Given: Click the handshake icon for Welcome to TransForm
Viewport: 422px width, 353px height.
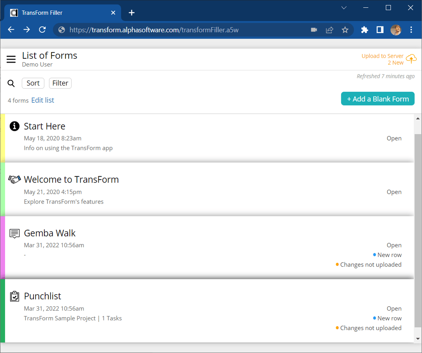Looking at the screenshot, I should 14,179.
